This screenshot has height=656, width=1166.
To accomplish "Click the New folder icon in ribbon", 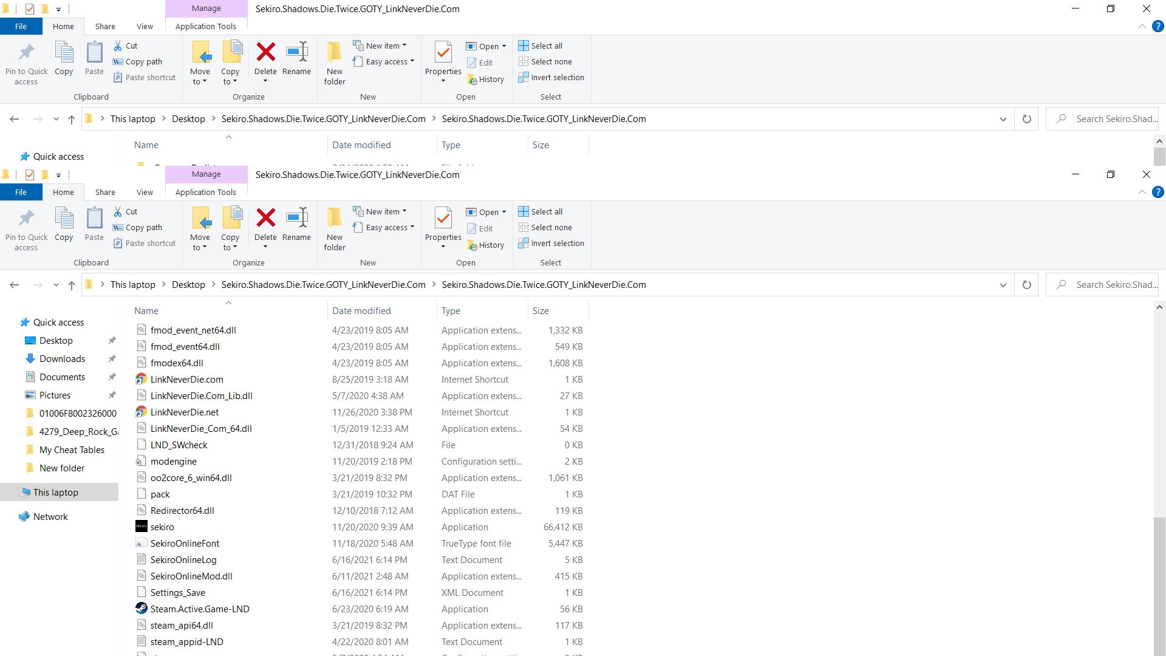I will click(x=335, y=228).
